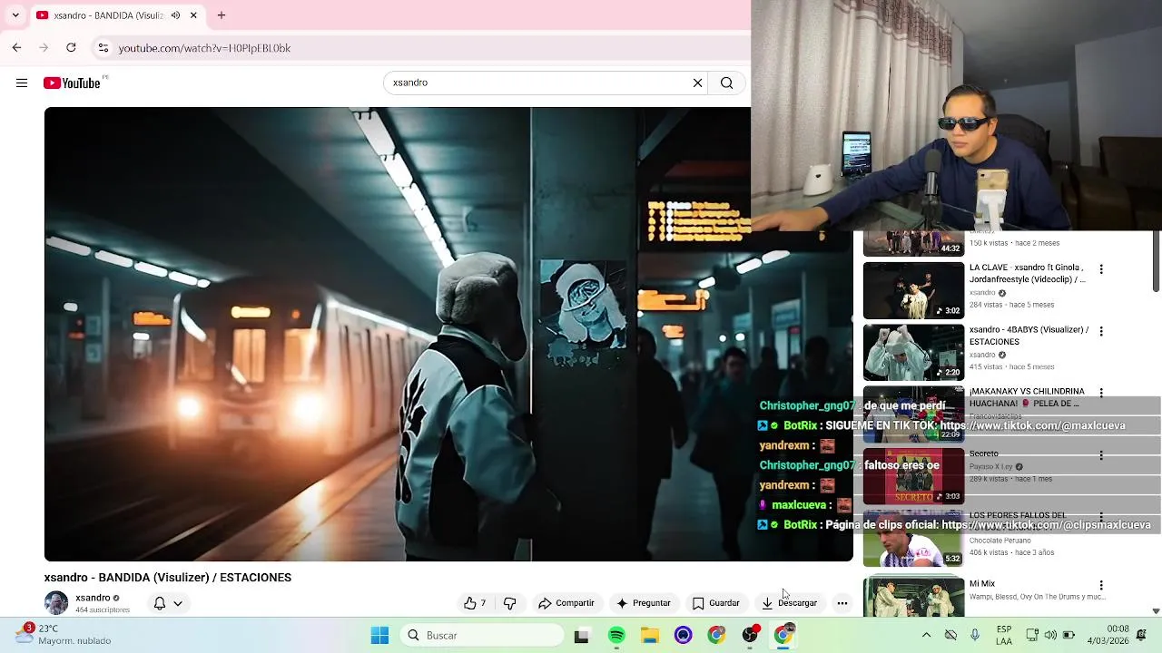Open the Mi Mix playlist thumbnail
The width and height of the screenshot is (1162, 653).
point(913,596)
